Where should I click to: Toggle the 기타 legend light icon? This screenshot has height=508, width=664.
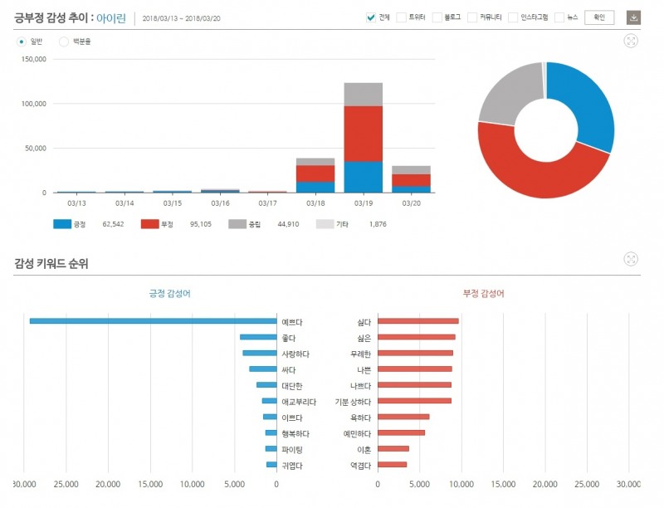click(325, 224)
